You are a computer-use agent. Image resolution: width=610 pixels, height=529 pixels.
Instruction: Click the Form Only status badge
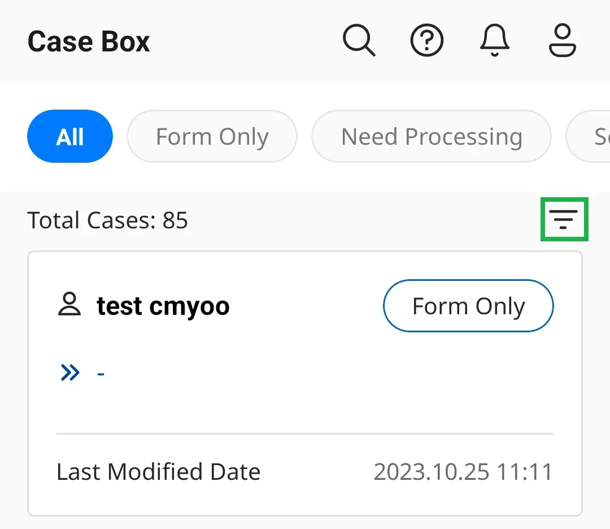pos(468,306)
